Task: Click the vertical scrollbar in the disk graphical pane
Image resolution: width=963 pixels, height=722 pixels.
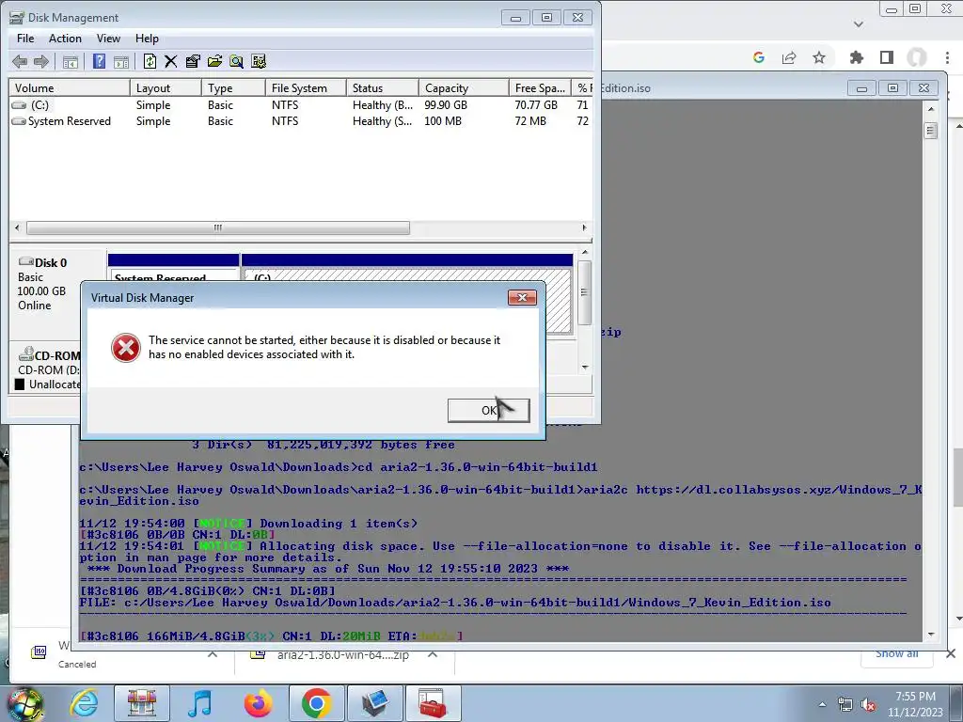Action: tap(585, 292)
